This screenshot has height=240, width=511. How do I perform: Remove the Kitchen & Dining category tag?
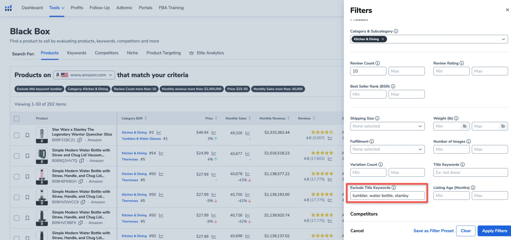coord(383,39)
